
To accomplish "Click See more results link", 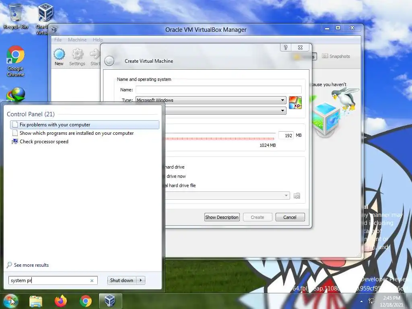I will click(x=31, y=265).
